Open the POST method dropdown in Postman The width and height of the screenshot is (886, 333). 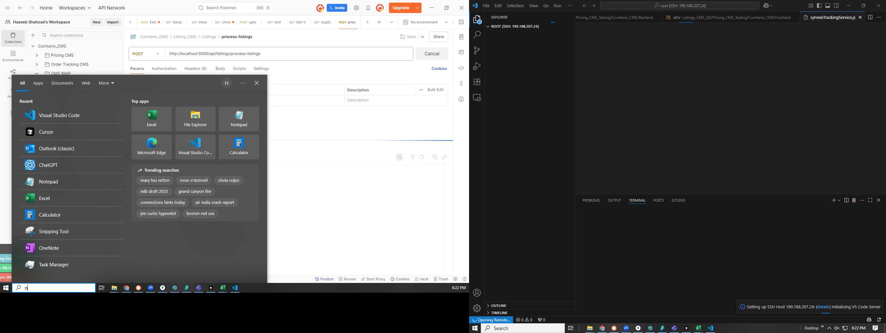[147, 54]
